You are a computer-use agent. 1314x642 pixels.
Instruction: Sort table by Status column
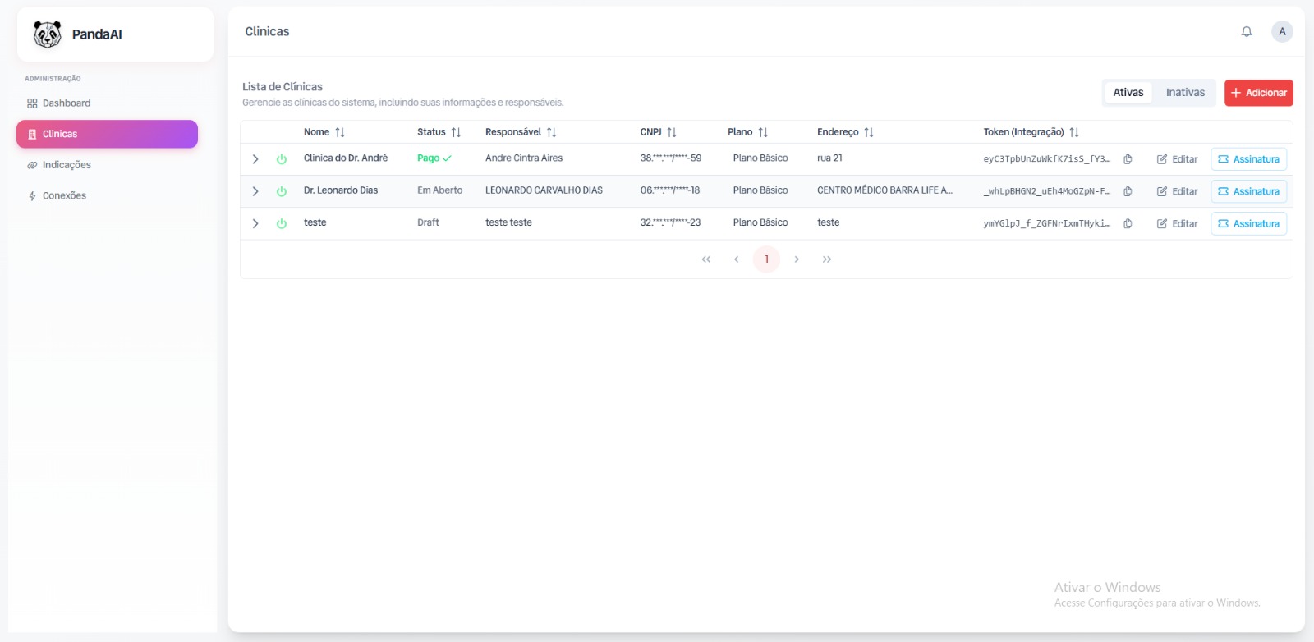[x=456, y=132]
